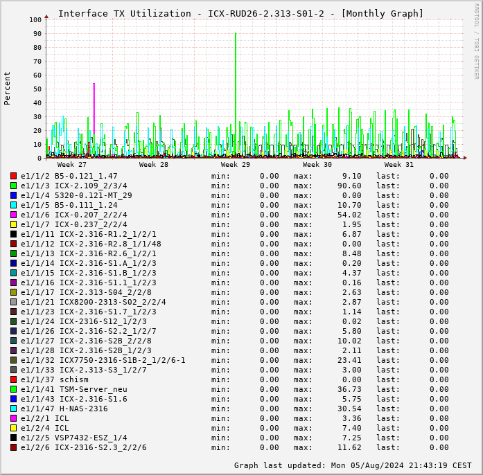483x475 pixels.
Task: Select the cyan swatch beside e1/1/5 B5-0.111_1.24
Action: pyautogui.click(x=13, y=205)
